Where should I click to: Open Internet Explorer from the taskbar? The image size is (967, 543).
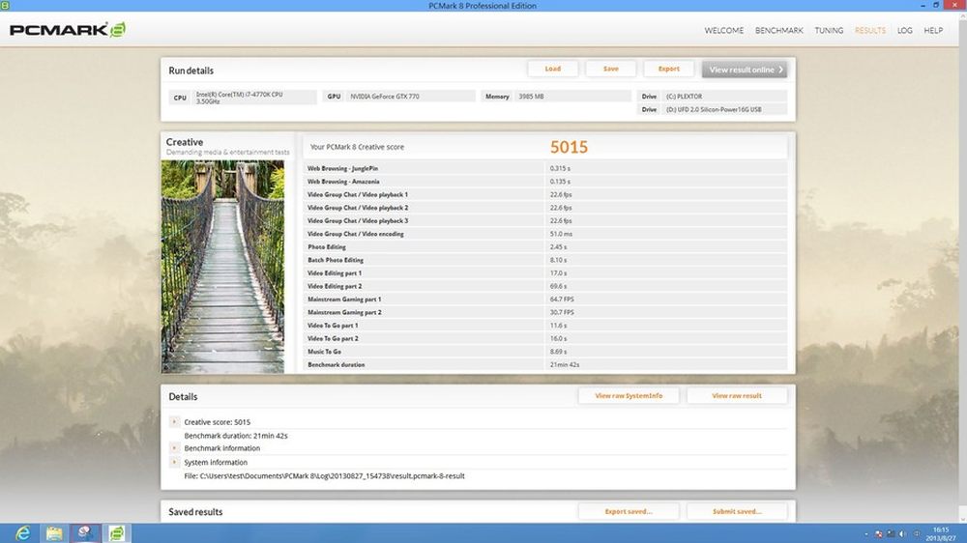23,533
